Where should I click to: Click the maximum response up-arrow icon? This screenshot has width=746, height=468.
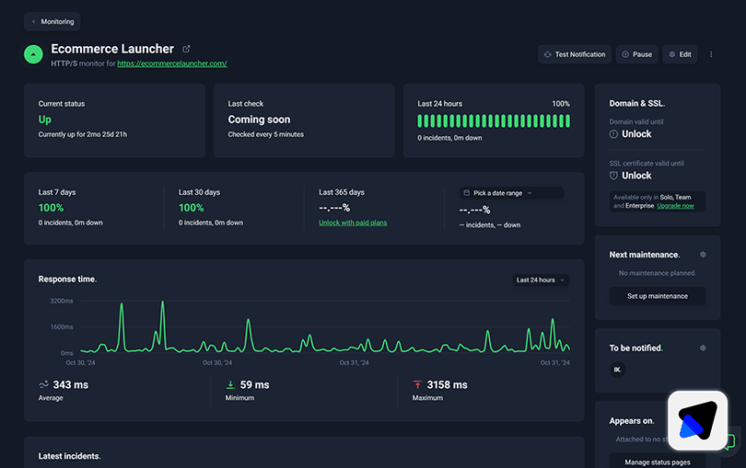[x=418, y=385]
